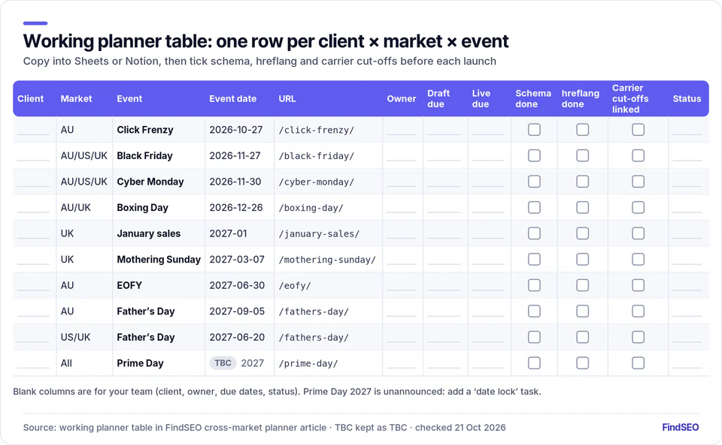Select the /click-frenzy/ URL cell
Viewport: 722px width, 445px height.
pos(317,130)
